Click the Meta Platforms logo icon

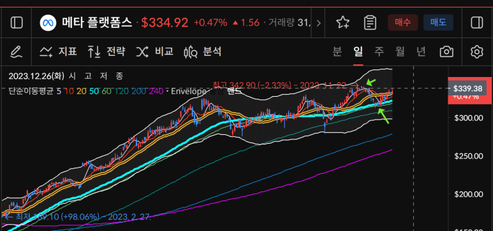[48, 23]
